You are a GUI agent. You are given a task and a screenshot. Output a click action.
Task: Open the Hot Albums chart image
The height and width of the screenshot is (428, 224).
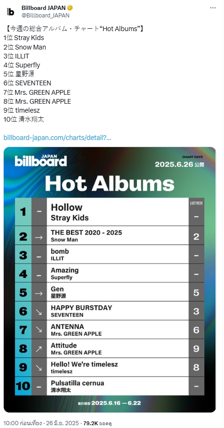[110, 280]
